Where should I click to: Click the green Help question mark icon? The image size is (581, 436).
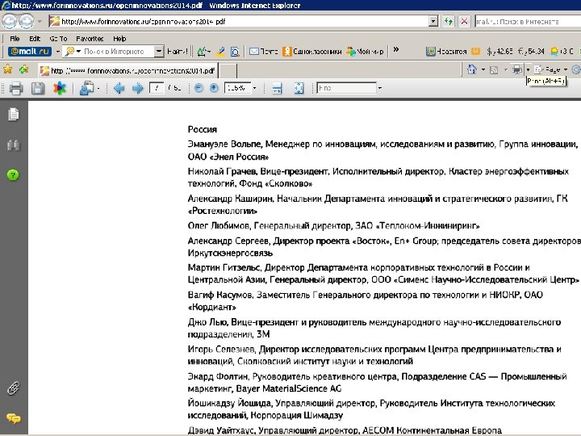coord(13,175)
